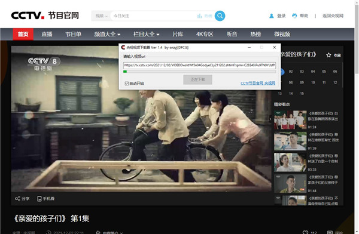Screen dimensions: 359x234
Task: Select episode 14
Action: pyautogui.click(x=291, y=94)
